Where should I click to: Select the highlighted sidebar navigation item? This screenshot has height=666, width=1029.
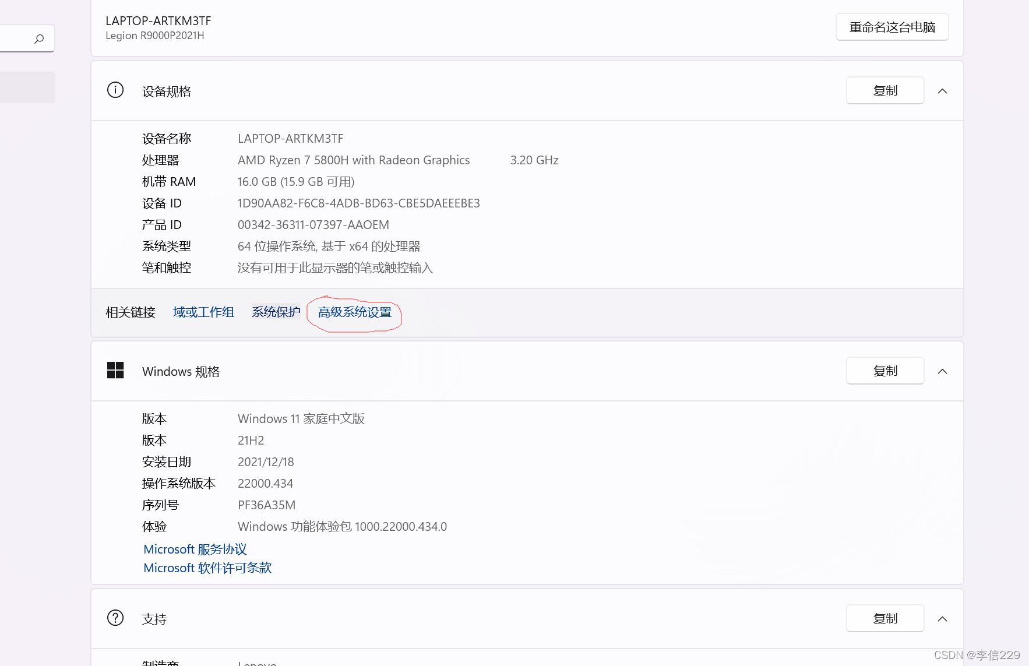[27, 87]
